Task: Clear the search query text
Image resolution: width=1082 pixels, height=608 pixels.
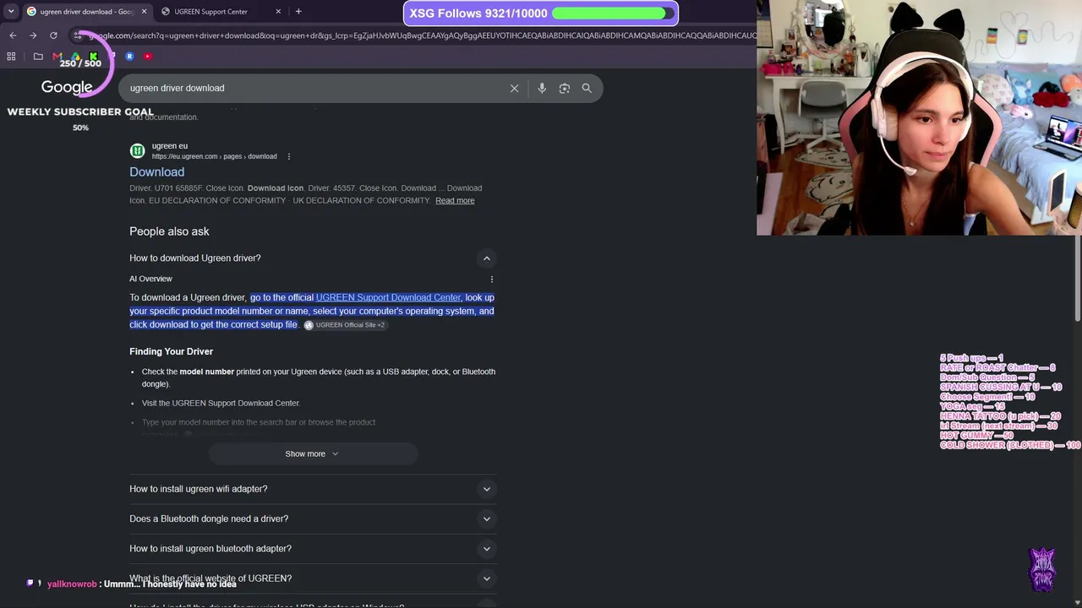Action: (514, 88)
